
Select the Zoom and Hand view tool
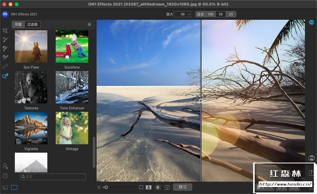pyautogui.click(x=5, y=76)
